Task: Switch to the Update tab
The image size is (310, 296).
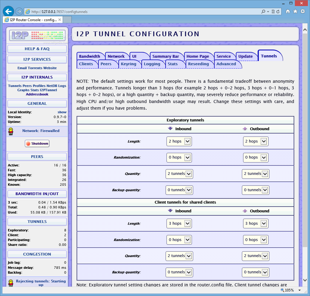Action: click(246, 56)
